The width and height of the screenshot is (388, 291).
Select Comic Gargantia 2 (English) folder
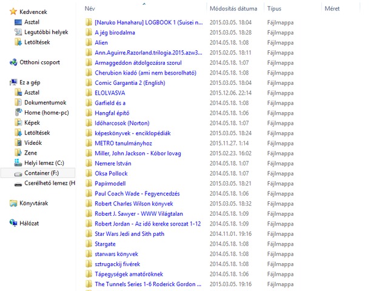tap(130, 83)
